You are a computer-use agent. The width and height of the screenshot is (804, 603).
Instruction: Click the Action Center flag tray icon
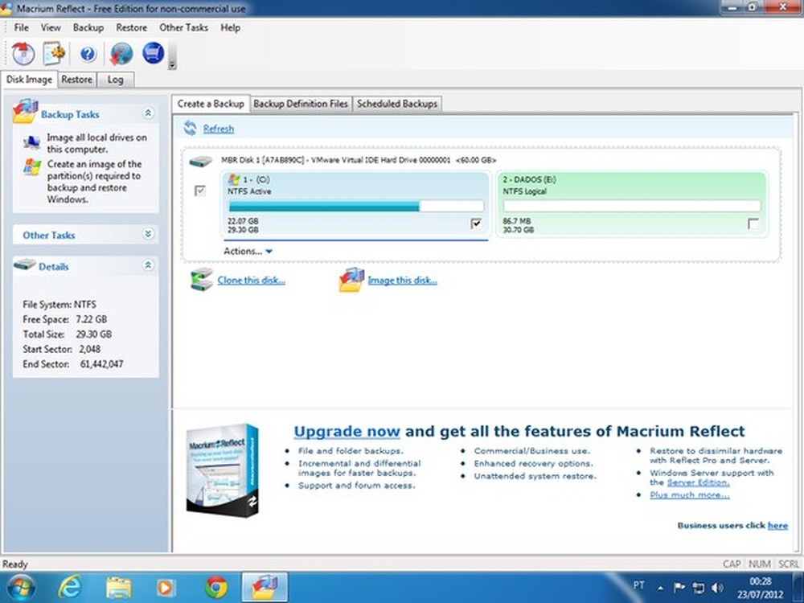pyautogui.click(x=679, y=588)
